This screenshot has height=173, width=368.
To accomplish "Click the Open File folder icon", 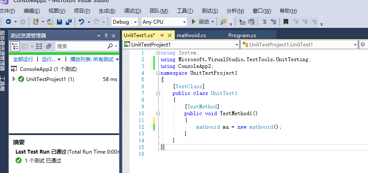I will [x=50, y=22].
